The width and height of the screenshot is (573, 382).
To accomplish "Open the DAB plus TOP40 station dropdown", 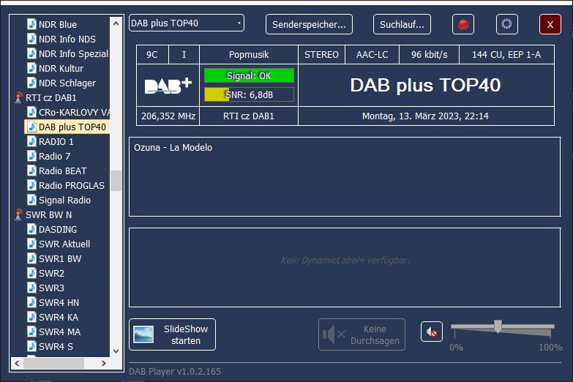I will [x=187, y=23].
